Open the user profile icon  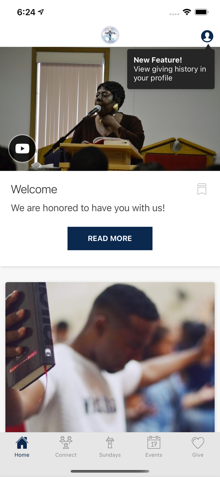point(207,36)
